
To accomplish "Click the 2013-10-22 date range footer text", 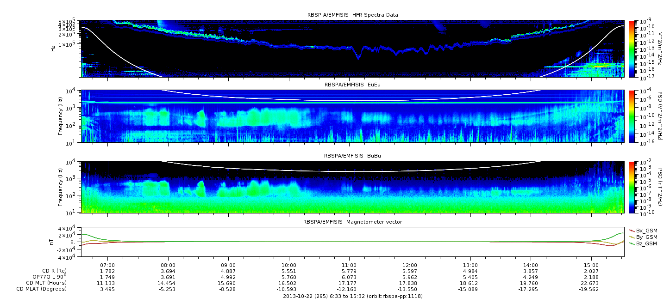I will (x=352, y=296).
